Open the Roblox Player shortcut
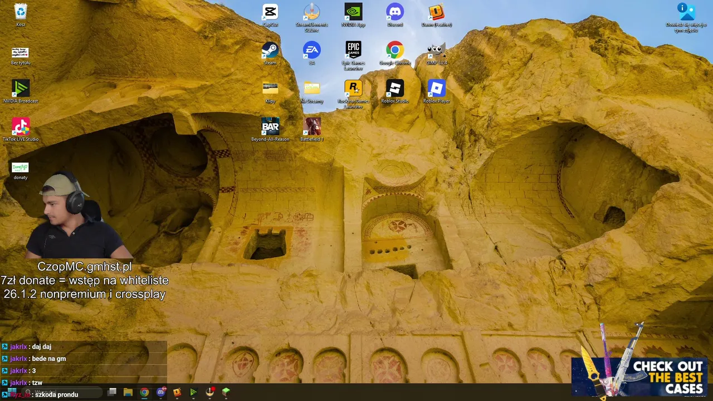This screenshot has width=713, height=401. point(436,91)
